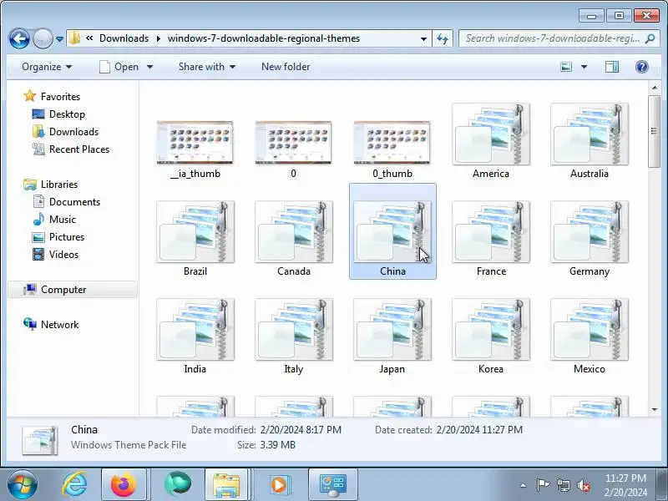This screenshot has height=501, width=668.
Task: Select the Australia theme pack file
Action: 590,140
